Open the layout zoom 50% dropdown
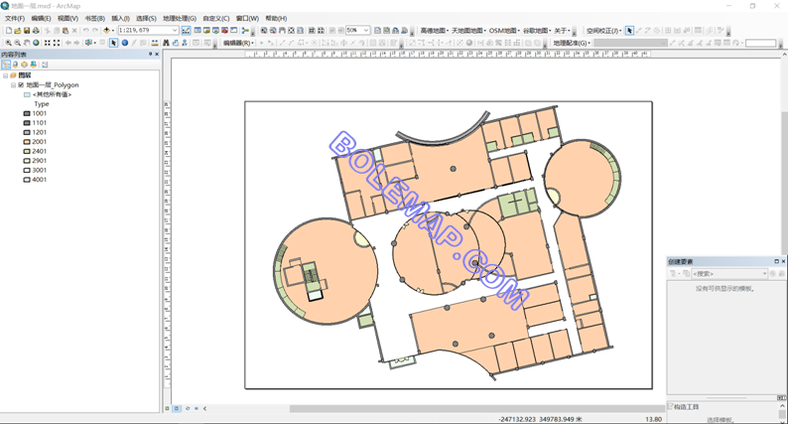788x424 pixels. 366,31
